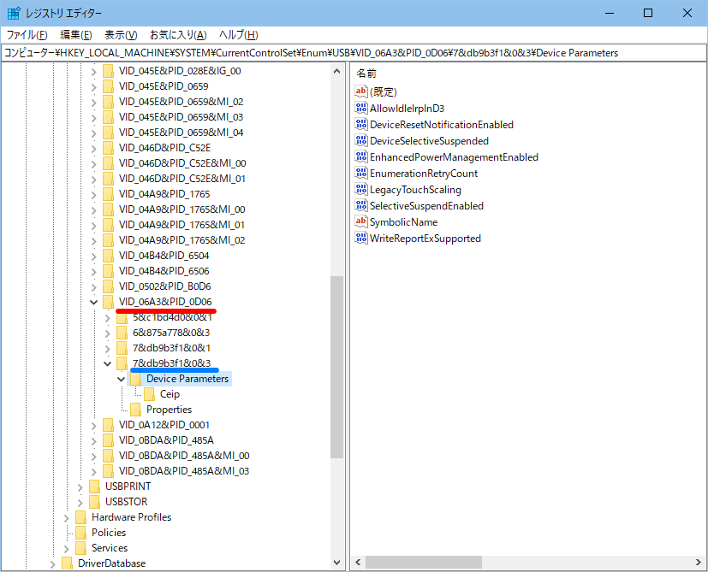708x572 pixels.
Task: Open the ファイル(F) menu
Action: click(x=27, y=35)
